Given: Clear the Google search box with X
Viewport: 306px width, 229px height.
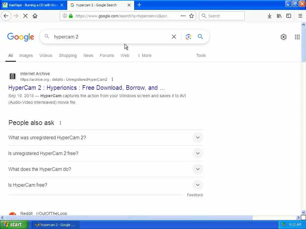Looking at the screenshot, I should point(174,37).
